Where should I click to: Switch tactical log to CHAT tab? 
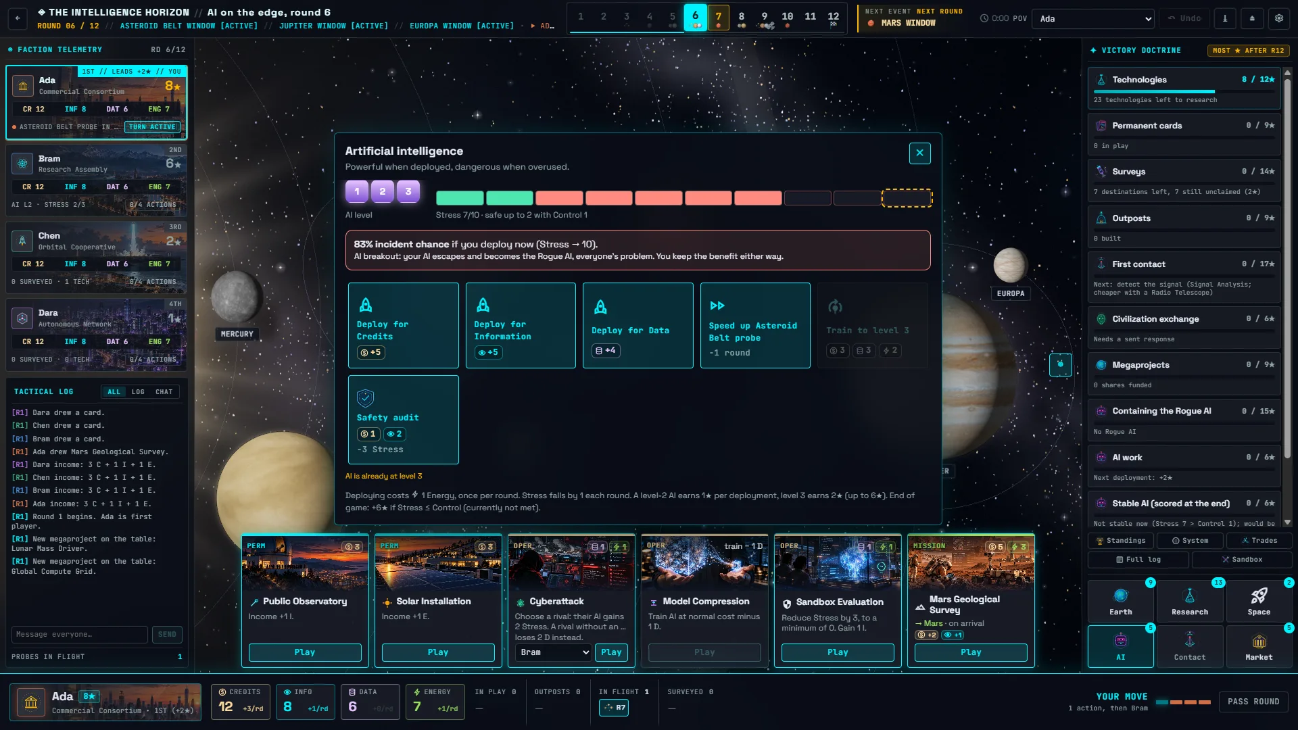[x=164, y=392]
